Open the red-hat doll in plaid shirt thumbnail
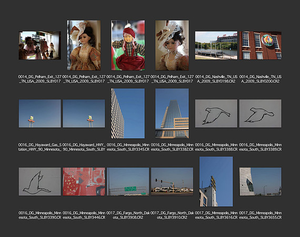Image resolution: width=300 pixels, height=237 pixels. coord(128,45)
